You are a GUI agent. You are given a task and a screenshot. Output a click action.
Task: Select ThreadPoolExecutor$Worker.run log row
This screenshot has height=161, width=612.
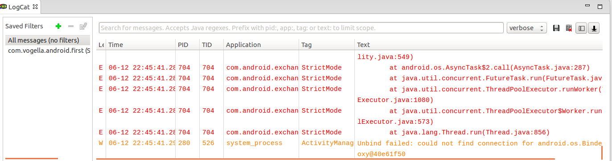[x=350, y=116]
